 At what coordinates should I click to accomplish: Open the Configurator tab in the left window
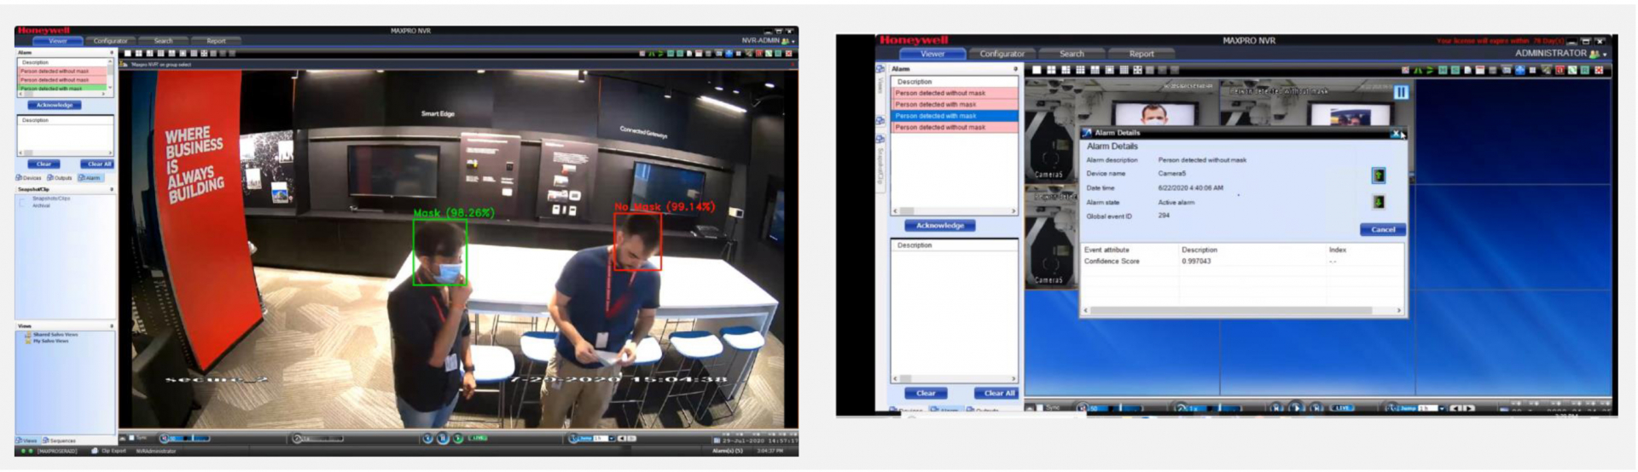[x=110, y=41]
